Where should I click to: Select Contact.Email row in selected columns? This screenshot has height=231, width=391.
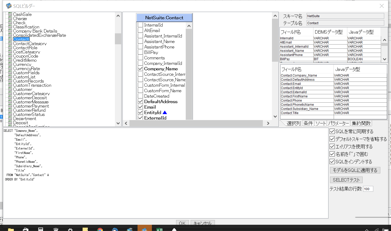coord(333,84)
